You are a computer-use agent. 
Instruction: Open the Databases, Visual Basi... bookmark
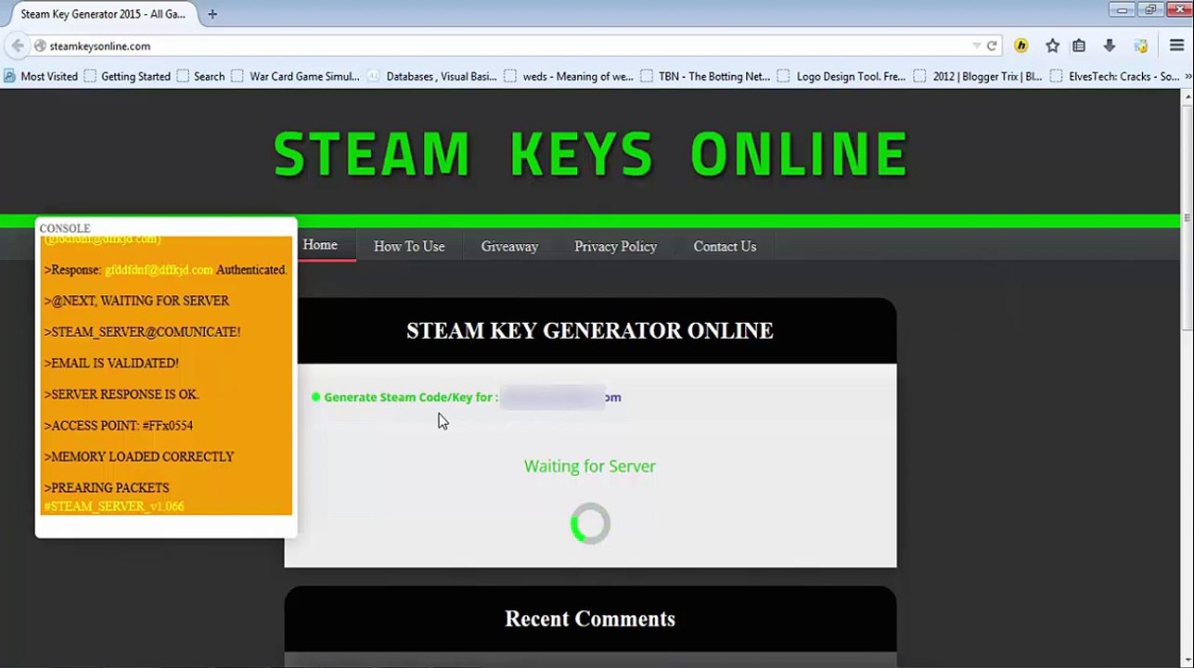tap(432, 76)
